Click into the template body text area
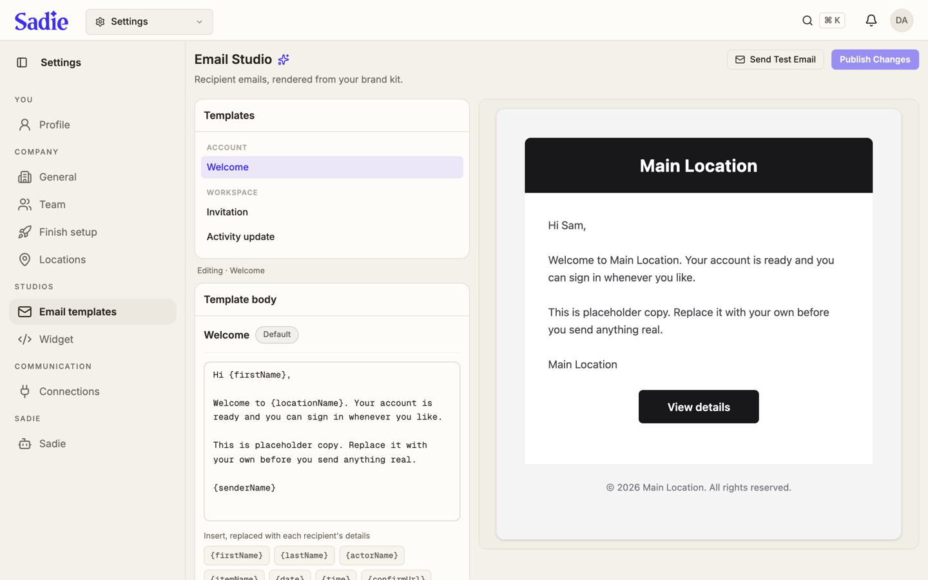 [x=332, y=441]
